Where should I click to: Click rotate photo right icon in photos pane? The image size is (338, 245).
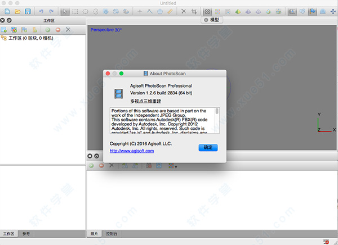[135, 165]
